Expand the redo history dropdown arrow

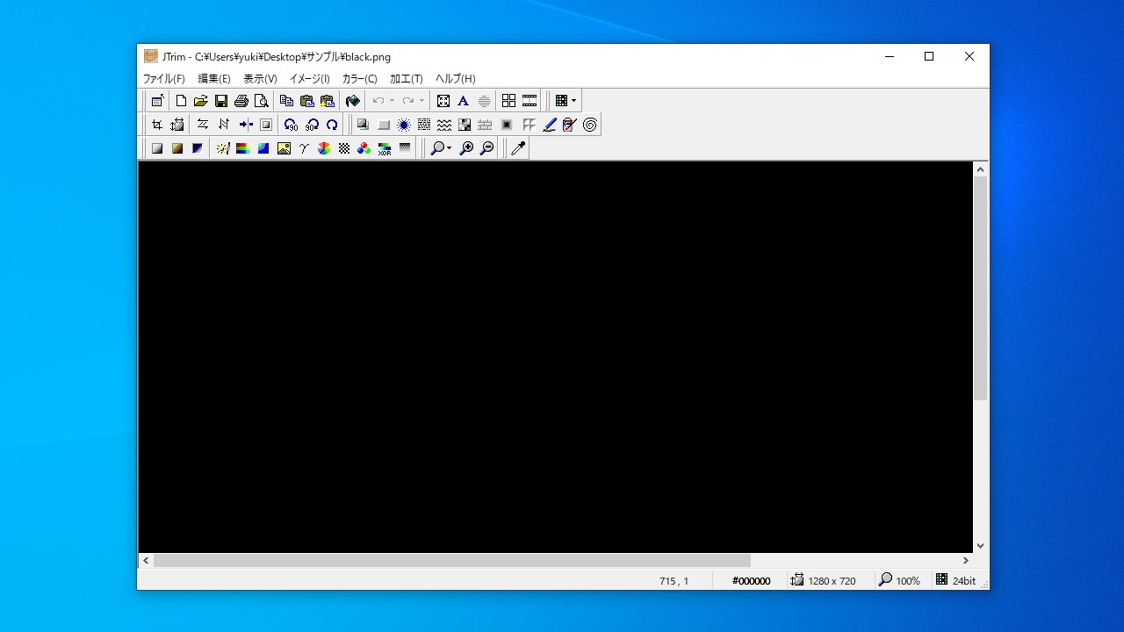pos(421,101)
